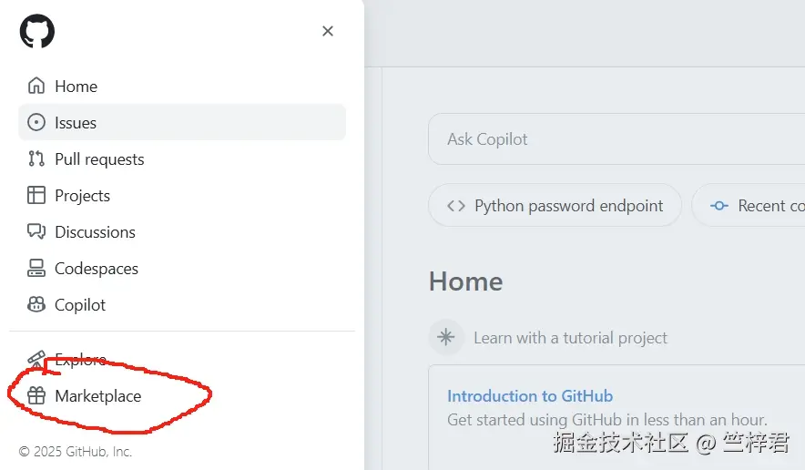Image resolution: width=805 pixels, height=470 pixels.
Task: Click the GitHub Octocat logo
Action: coord(37,31)
